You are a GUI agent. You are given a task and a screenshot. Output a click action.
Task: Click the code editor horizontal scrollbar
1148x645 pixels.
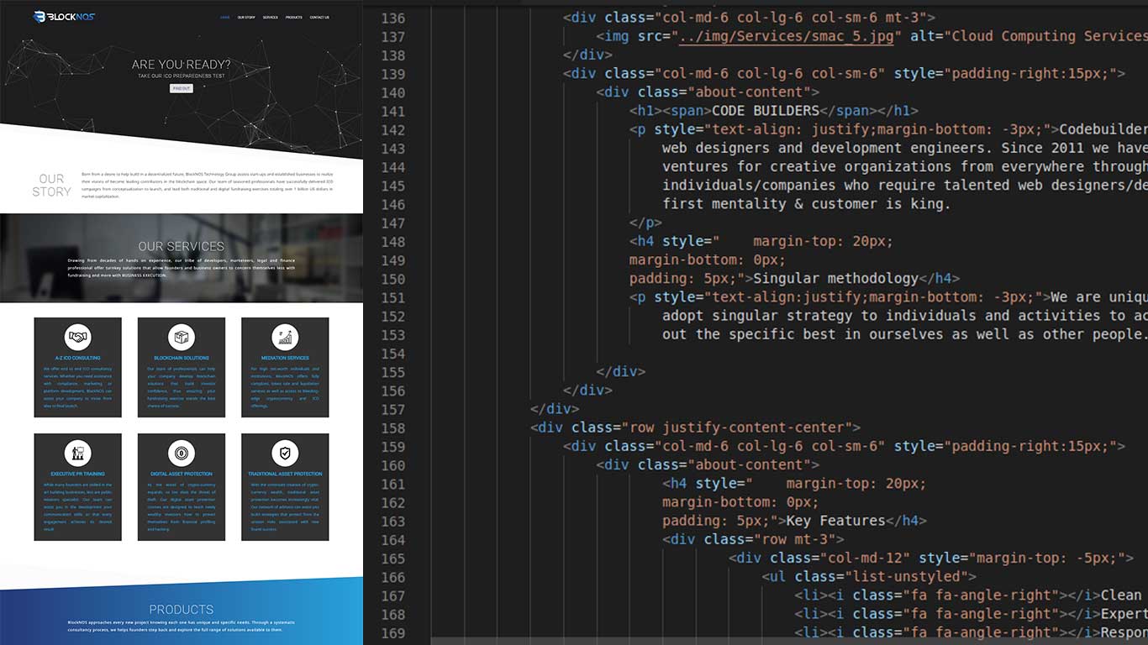(789, 642)
